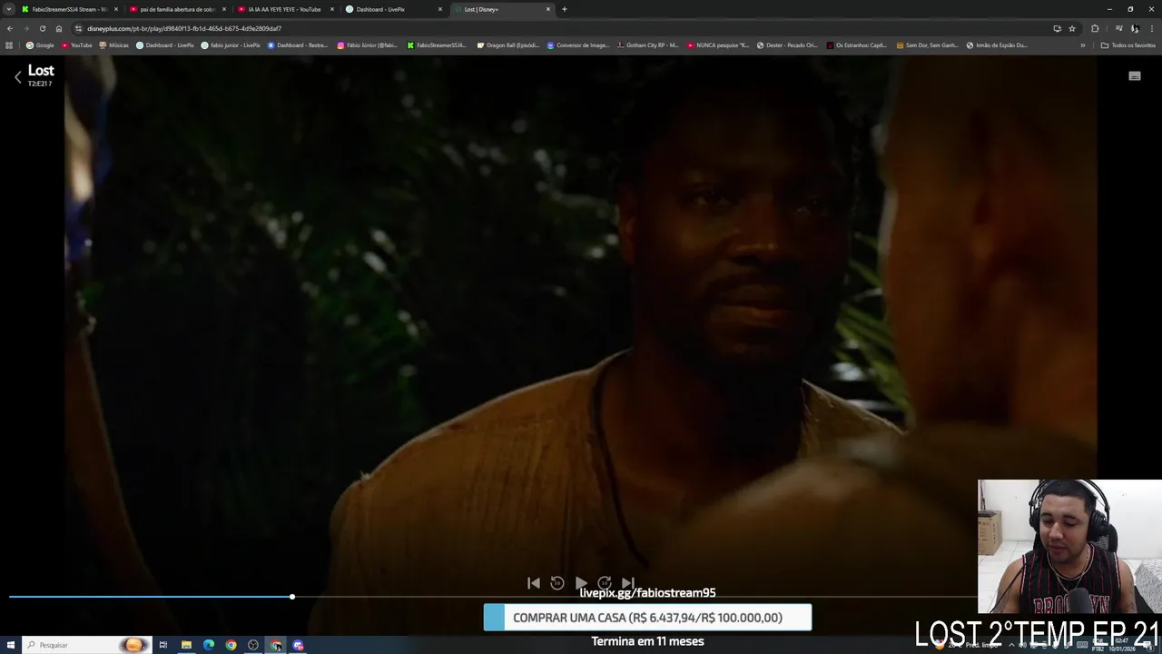Jump to the next episode
The image size is (1162, 654).
pos(628,583)
